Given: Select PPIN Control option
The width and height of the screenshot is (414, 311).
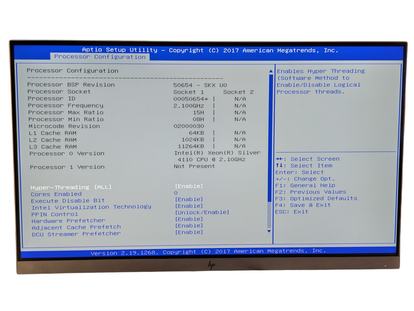Looking at the screenshot, I should pos(55,214).
